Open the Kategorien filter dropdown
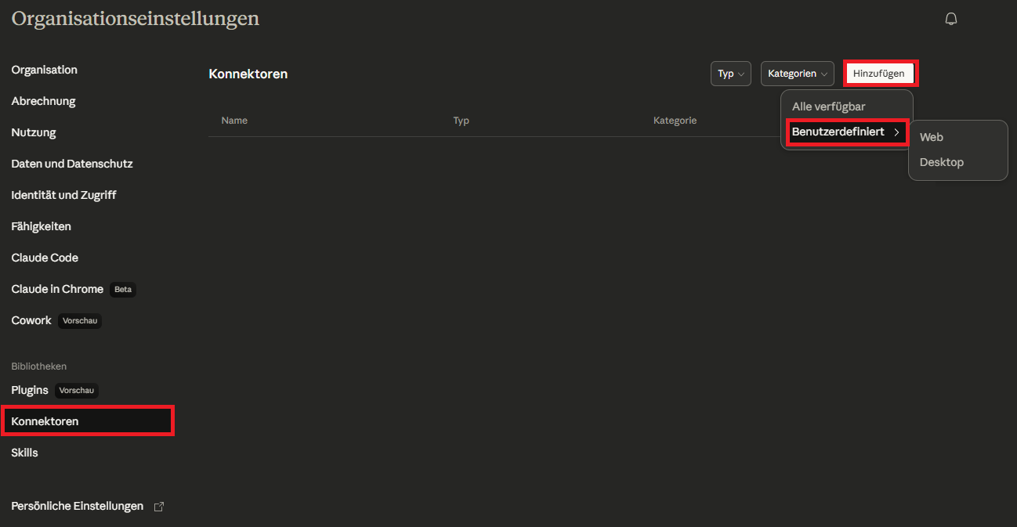Image resolution: width=1017 pixels, height=527 pixels. (x=797, y=74)
